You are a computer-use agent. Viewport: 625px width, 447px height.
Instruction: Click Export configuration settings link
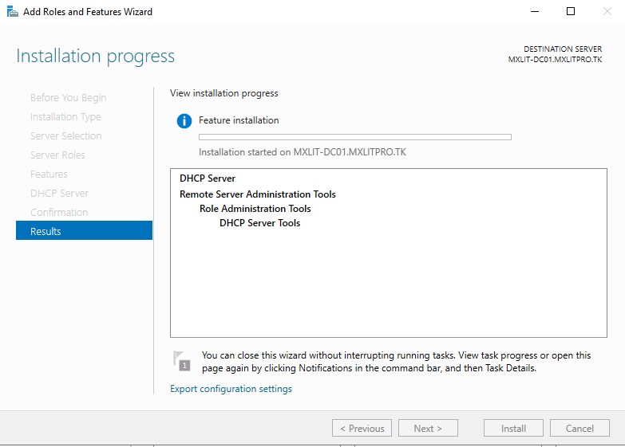(231, 389)
